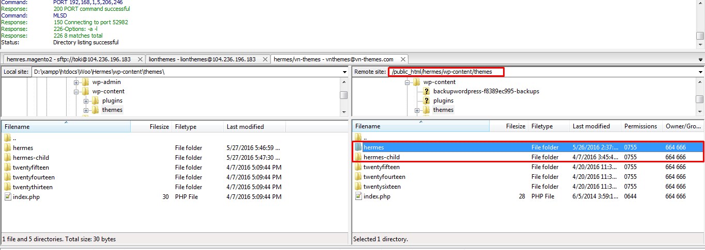Image resolution: width=705 pixels, height=250 pixels.
Task: Click PHP file icon of remote index.php
Action: coord(358,196)
